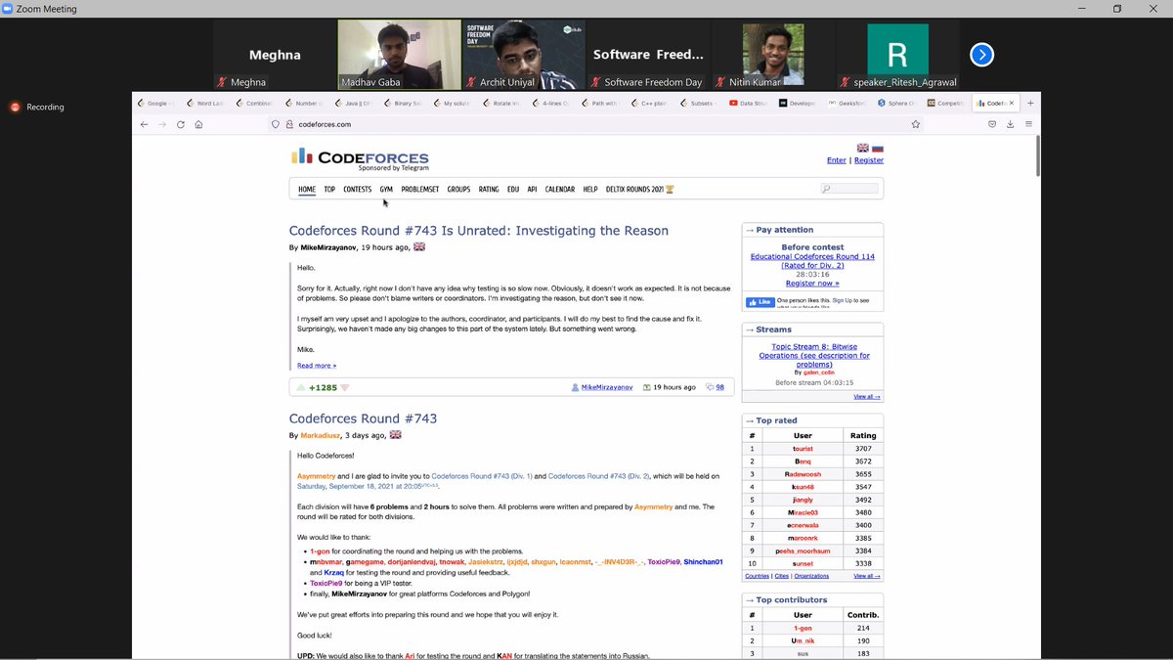
Task: Open HOME in Codeforces menu
Action: 307,189
